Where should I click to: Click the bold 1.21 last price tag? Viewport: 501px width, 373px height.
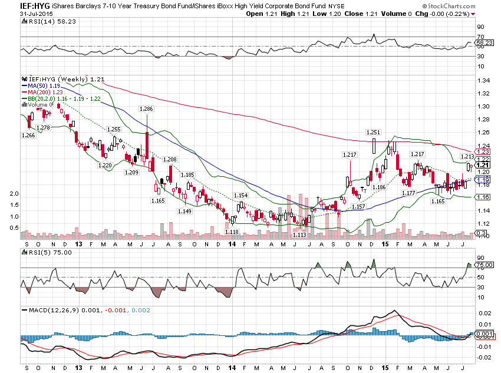483,165
